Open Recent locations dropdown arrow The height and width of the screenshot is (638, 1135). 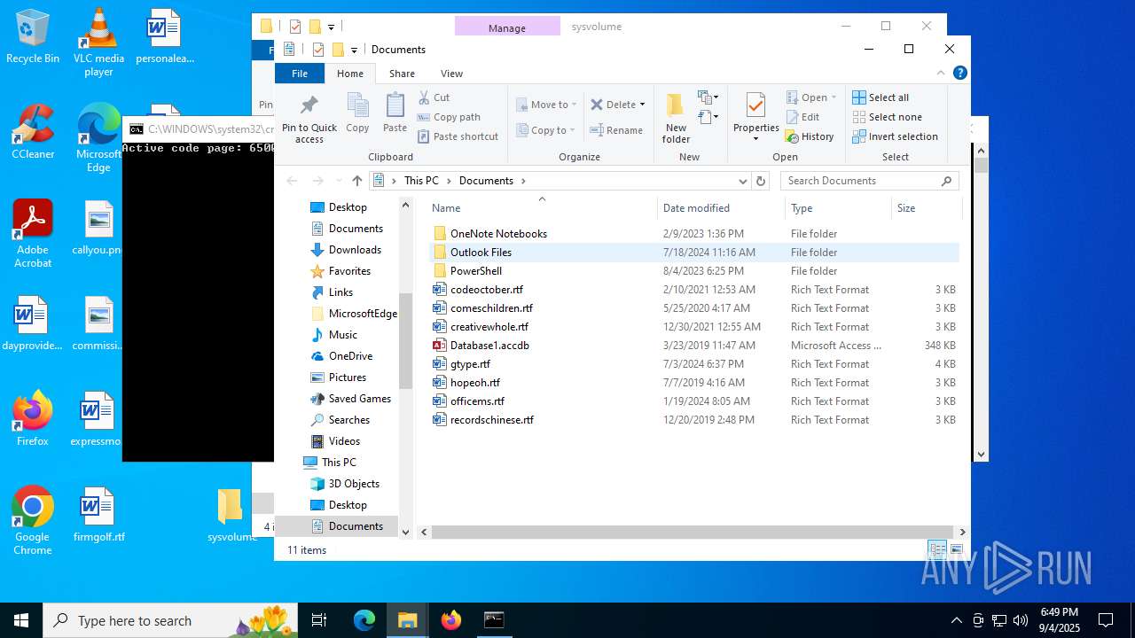tap(338, 181)
